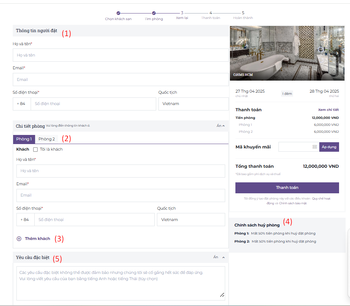This screenshot has height=306, width=350.
Task: Collapse the Chi tiết phòng section
Action: [220, 126]
